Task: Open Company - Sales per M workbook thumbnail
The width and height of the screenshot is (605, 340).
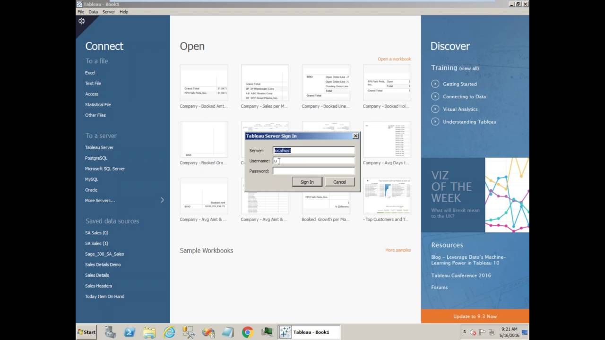Action: 265,83
